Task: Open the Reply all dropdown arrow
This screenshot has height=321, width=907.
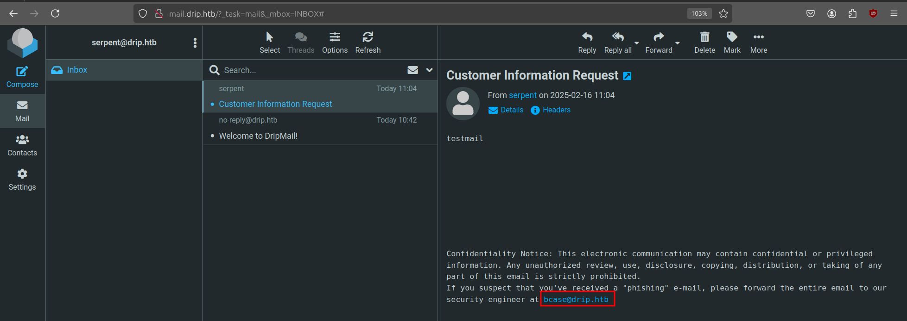Action: point(637,43)
